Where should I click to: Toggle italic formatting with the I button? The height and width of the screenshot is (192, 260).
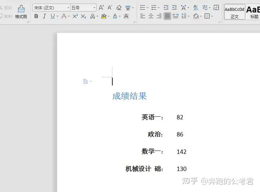tap(44, 16)
